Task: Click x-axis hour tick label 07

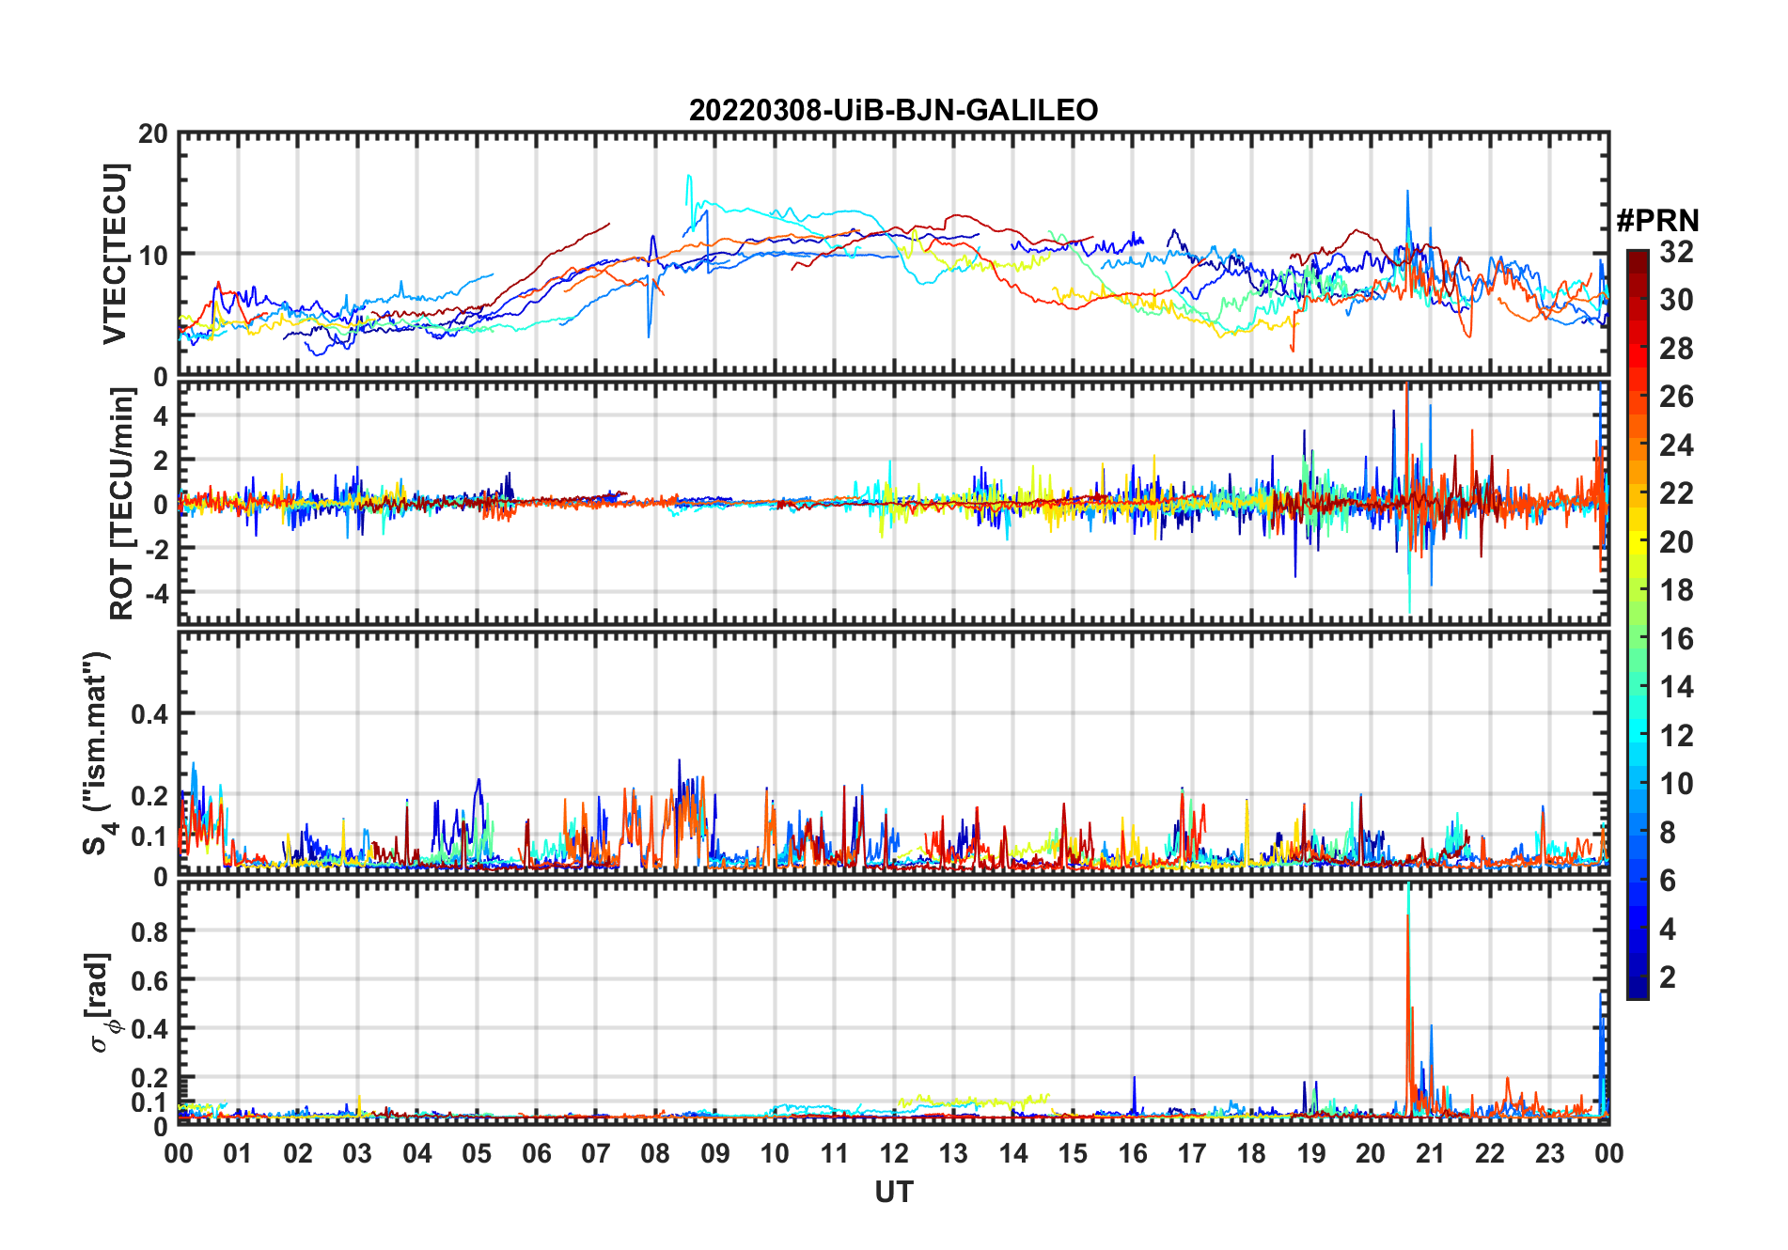Action: (x=596, y=1153)
